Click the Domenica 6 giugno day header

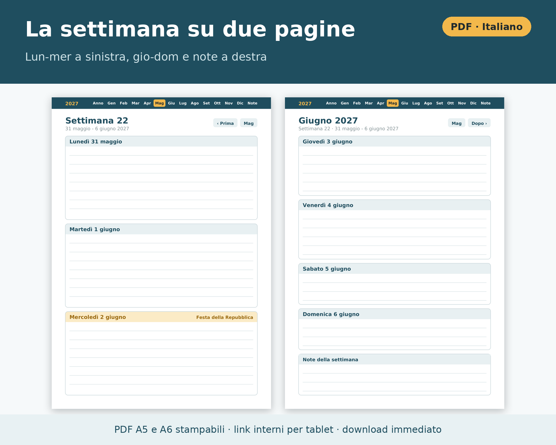pos(394,314)
